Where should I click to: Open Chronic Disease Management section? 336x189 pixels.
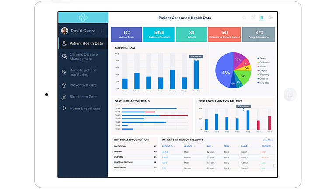point(84,57)
